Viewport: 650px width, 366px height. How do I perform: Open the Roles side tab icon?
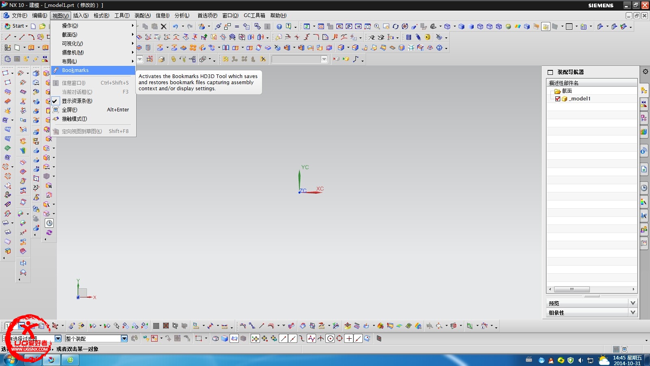tap(644, 230)
